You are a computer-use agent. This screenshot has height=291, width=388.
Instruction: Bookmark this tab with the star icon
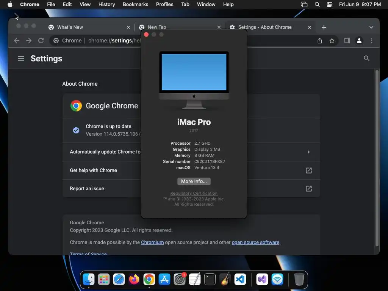pyautogui.click(x=332, y=41)
